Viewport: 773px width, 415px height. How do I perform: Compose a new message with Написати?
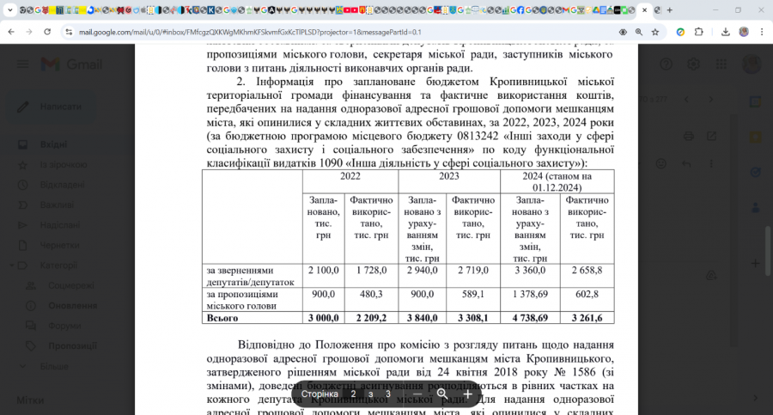pos(49,107)
